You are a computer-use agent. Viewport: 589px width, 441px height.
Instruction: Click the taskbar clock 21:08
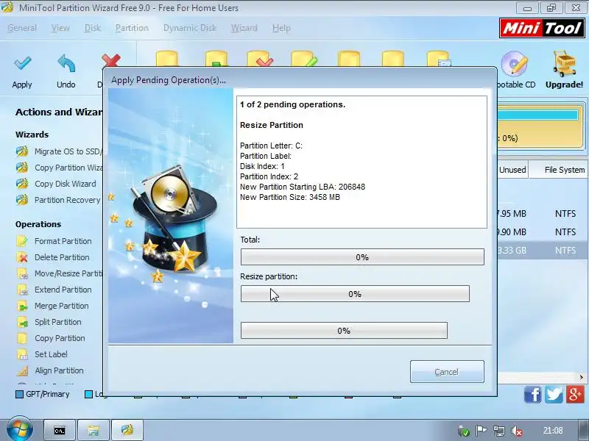click(553, 431)
